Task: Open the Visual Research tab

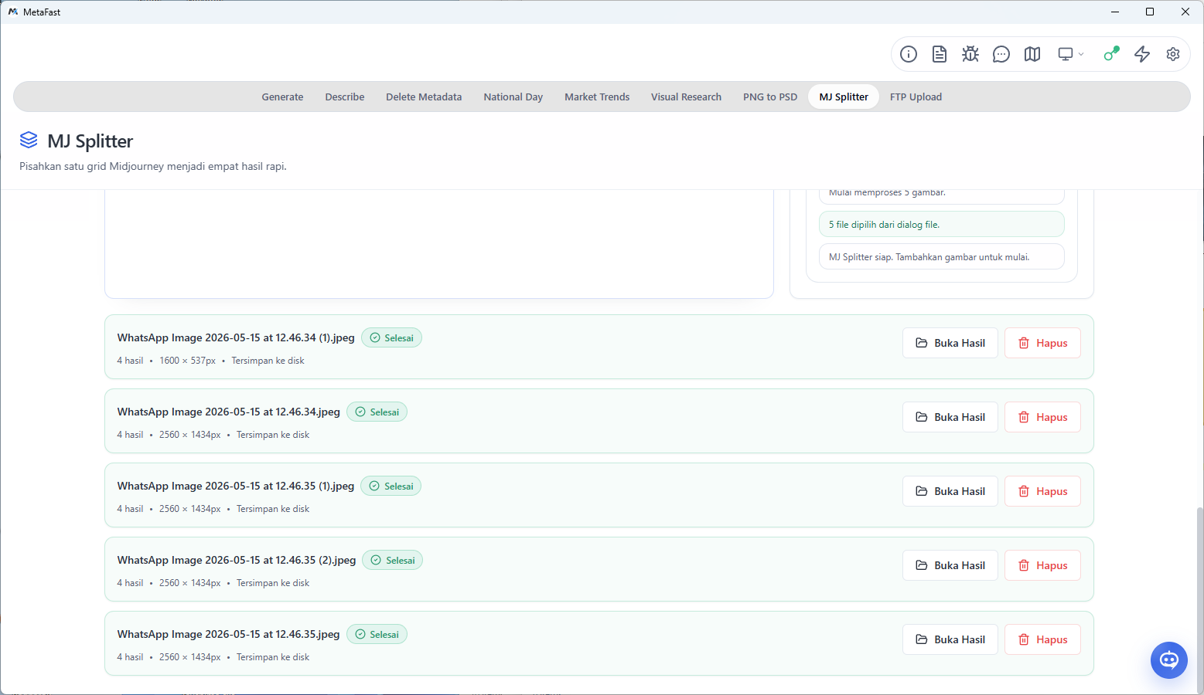Action: 686,97
